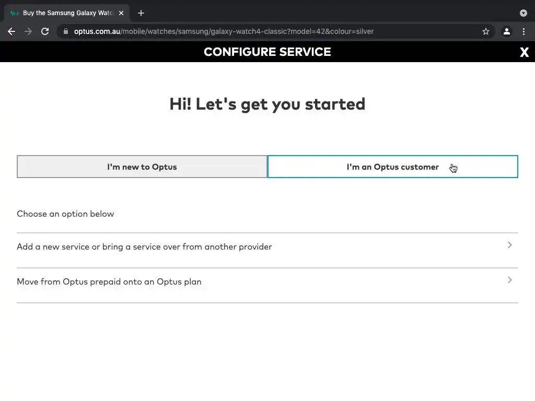The height and width of the screenshot is (401, 535).
Task: Open a new tab with the plus icon
Action: tap(141, 13)
